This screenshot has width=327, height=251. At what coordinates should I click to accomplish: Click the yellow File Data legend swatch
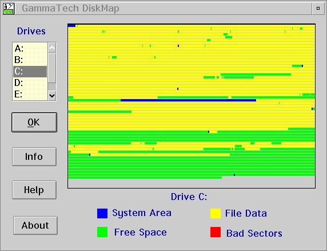coord(216,213)
